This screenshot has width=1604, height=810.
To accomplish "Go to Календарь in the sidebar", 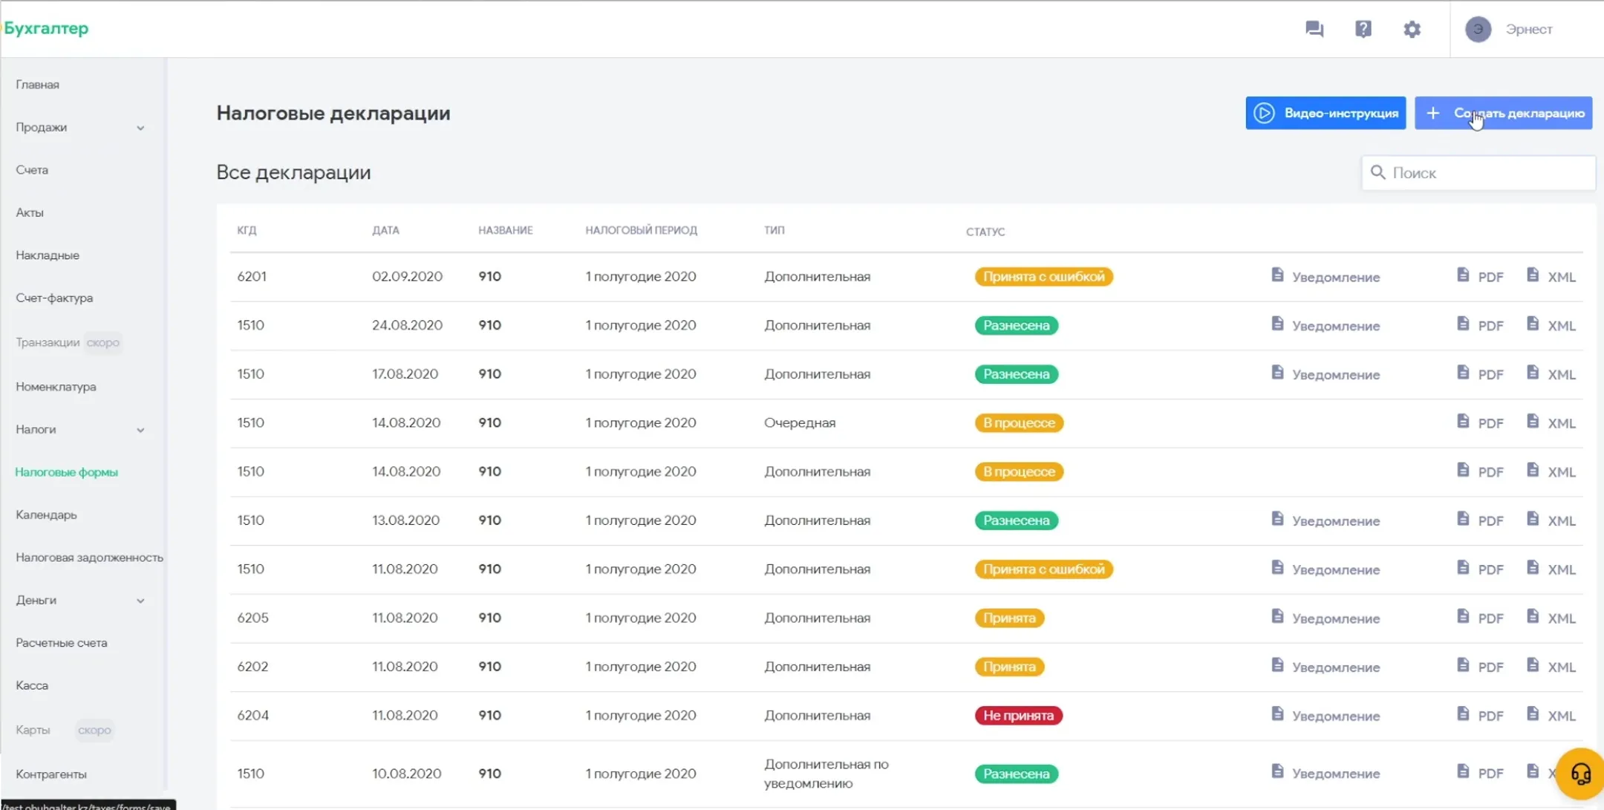I will 46,515.
